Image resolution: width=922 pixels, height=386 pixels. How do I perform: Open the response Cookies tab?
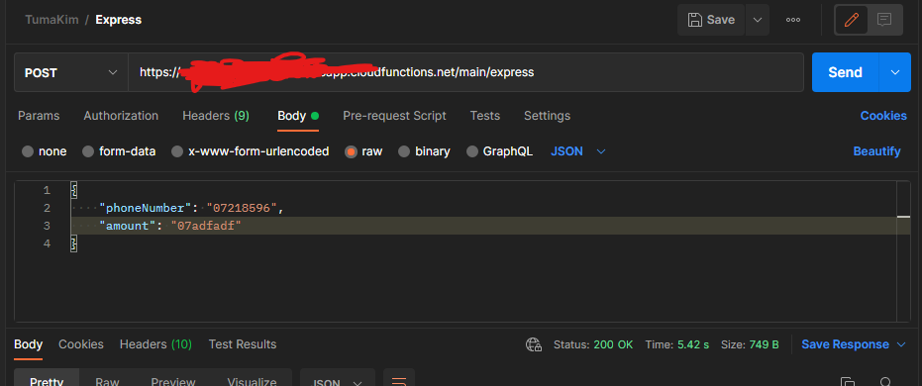(x=81, y=344)
